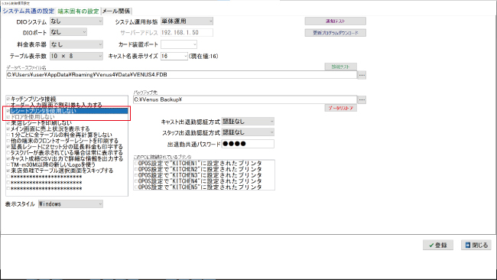Click the 出退勤共通パスワード field

pos(248,144)
